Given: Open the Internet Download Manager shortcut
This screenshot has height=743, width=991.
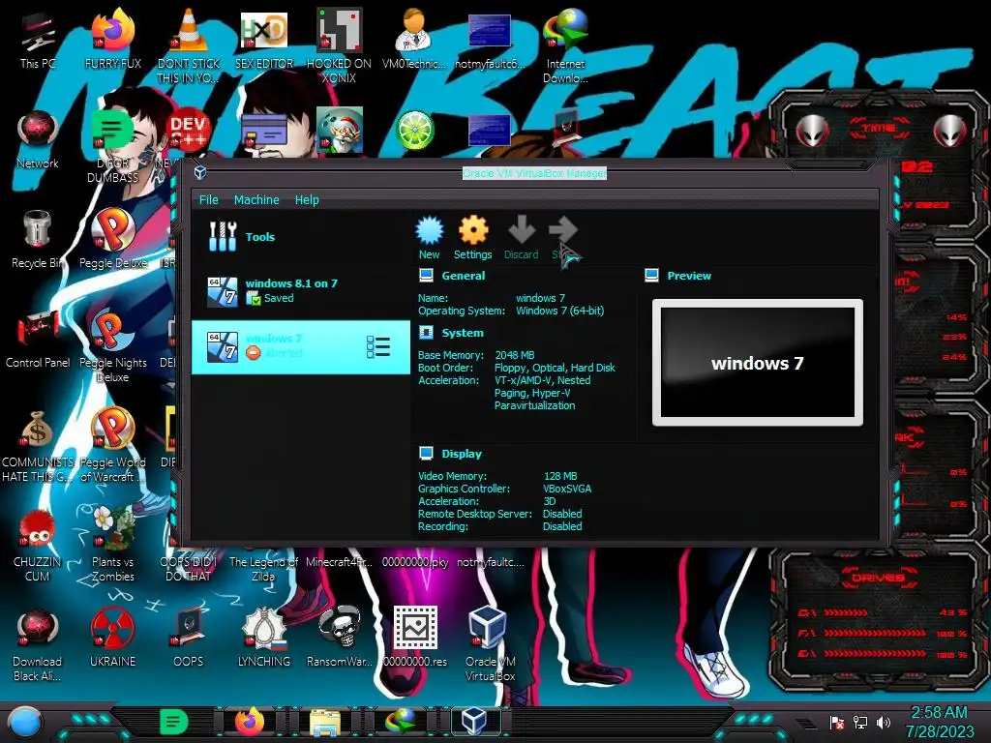Looking at the screenshot, I should [x=565, y=45].
